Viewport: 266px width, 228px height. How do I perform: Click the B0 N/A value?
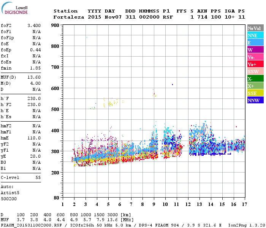point(36,163)
